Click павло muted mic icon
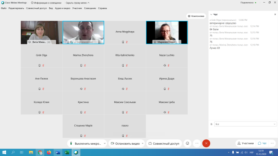This screenshot has height=156, width=278. click(x=127, y=136)
